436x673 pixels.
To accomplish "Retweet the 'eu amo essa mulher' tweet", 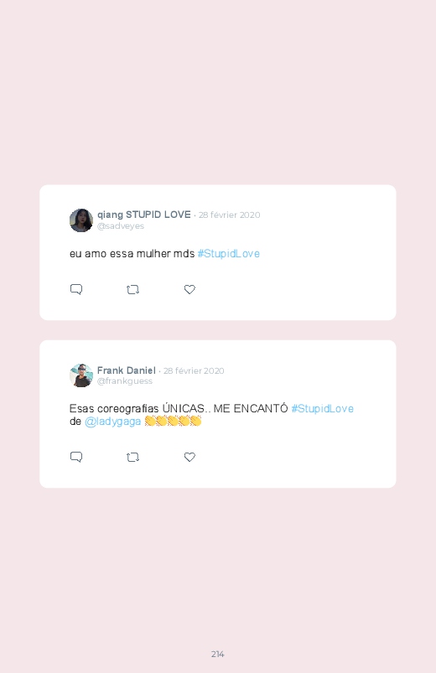I will (x=132, y=290).
